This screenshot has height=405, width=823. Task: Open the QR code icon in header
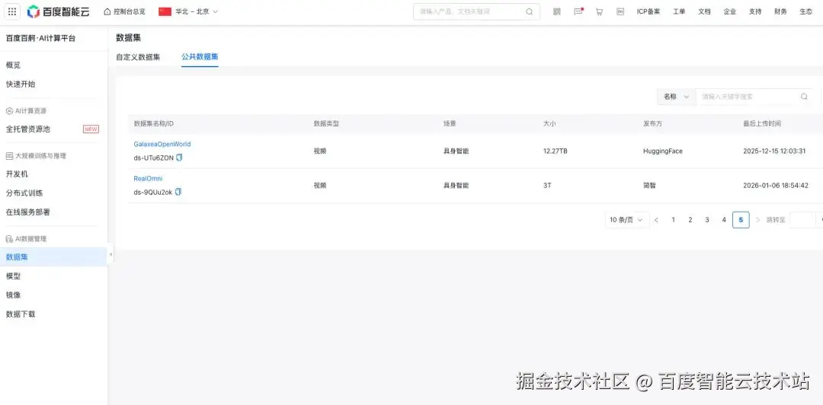point(557,11)
